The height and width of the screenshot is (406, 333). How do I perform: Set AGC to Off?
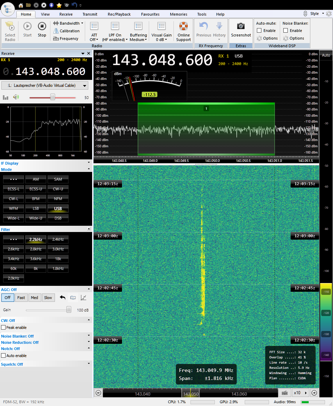(8, 298)
